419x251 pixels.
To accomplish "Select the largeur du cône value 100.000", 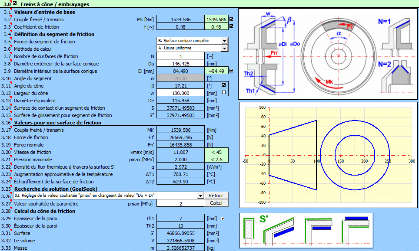I will point(180,93).
